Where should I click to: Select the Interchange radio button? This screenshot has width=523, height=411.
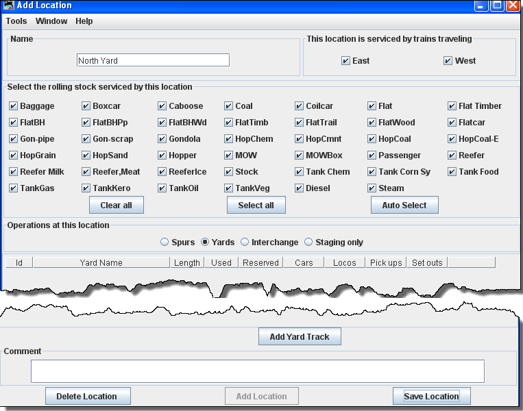click(x=245, y=242)
